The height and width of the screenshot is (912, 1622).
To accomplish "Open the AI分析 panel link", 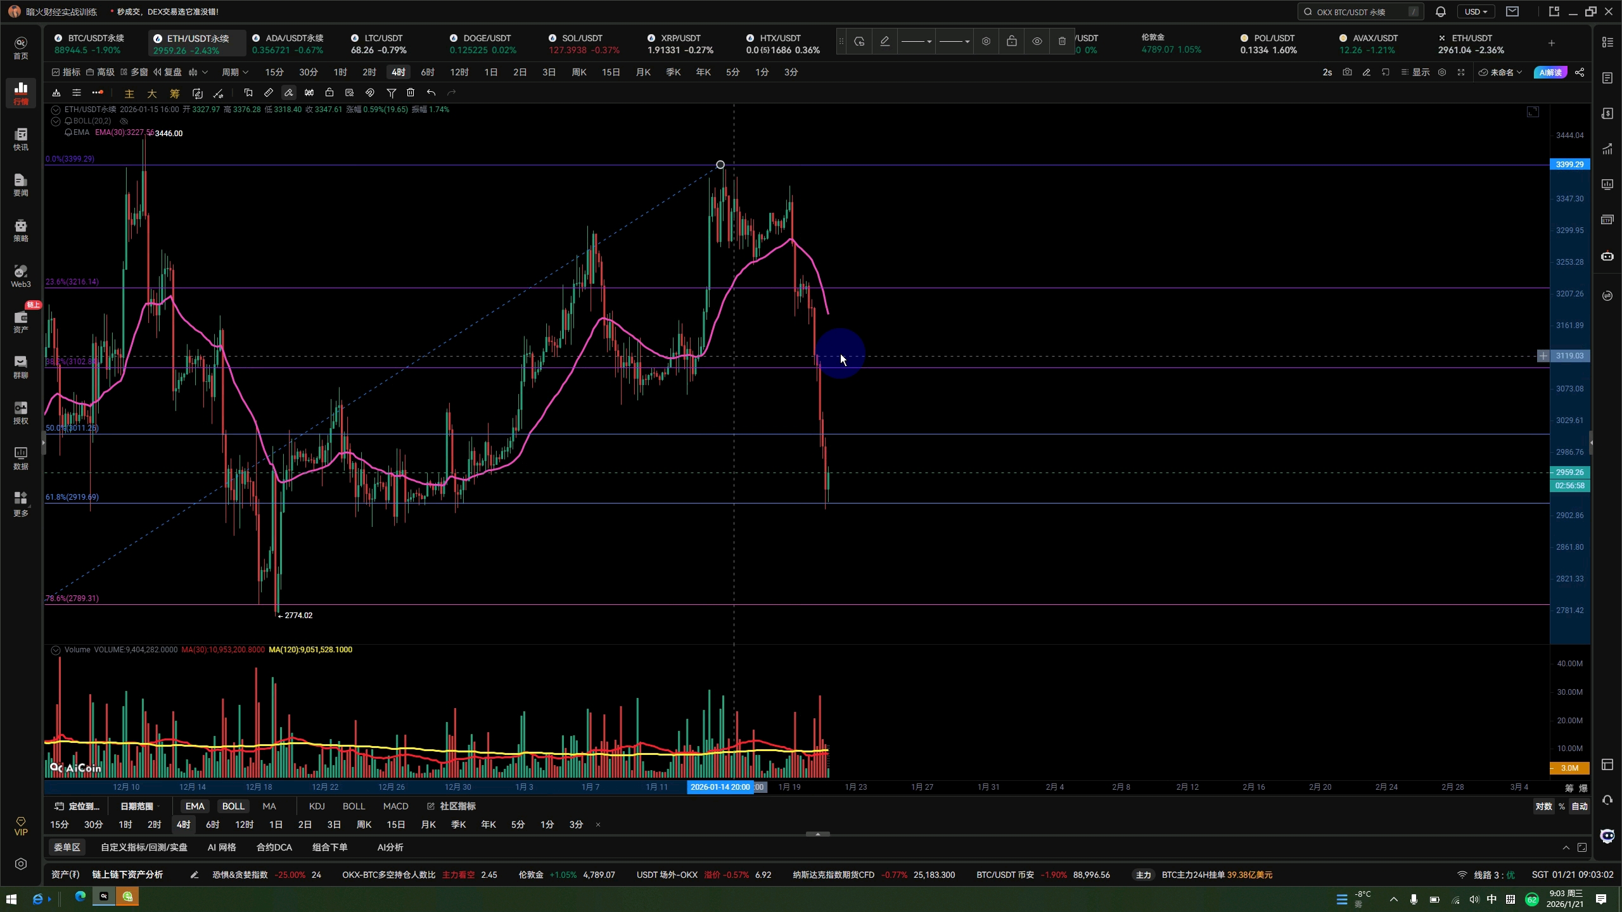I will (390, 847).
